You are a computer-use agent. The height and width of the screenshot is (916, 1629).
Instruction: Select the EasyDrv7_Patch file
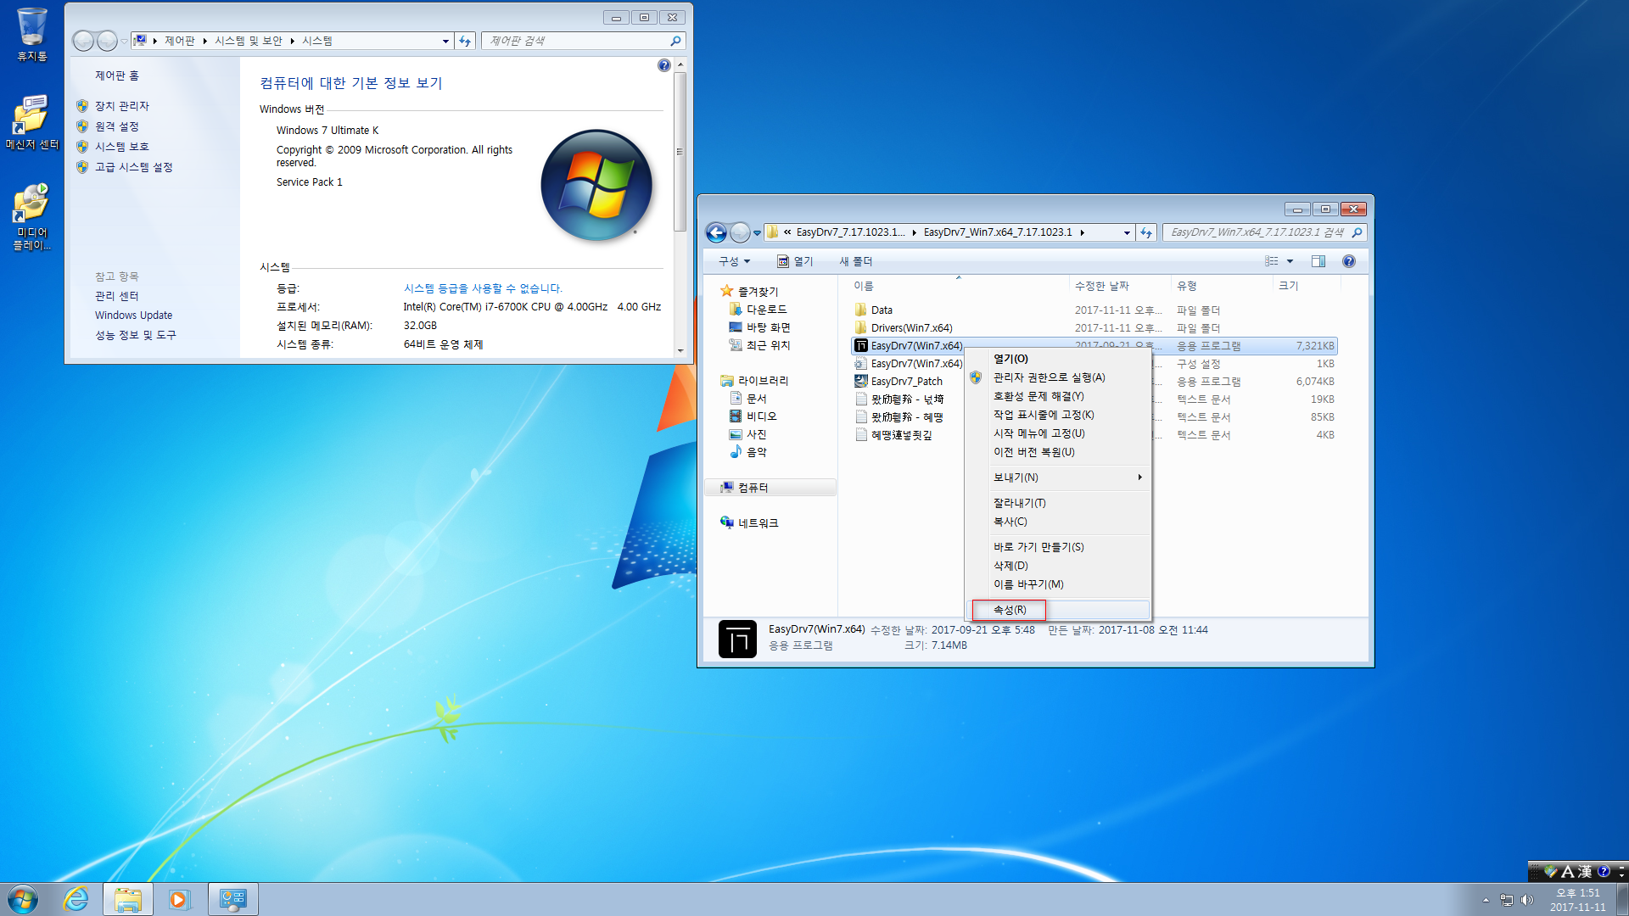(x=906, y=382)
